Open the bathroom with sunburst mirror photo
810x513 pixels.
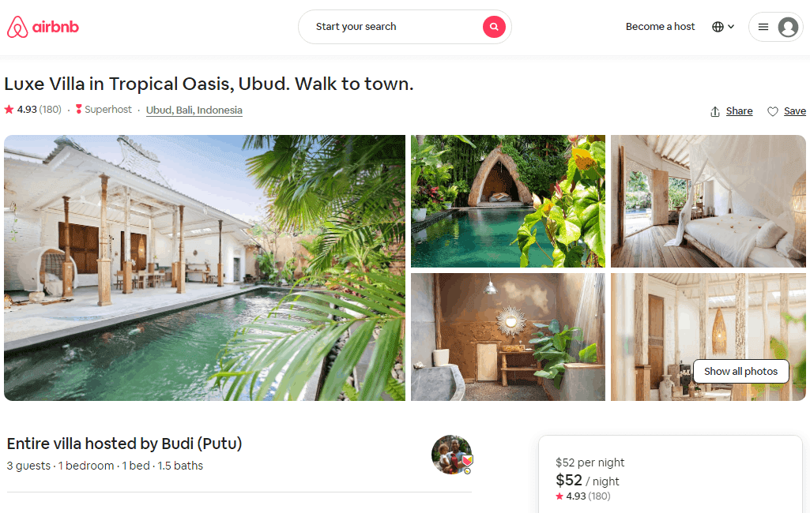point(508,337)
